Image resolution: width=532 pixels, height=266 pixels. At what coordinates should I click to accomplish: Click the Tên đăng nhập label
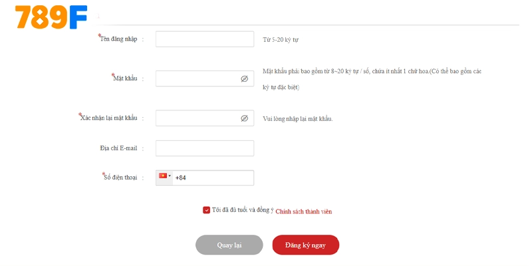[x=118, y=39]
